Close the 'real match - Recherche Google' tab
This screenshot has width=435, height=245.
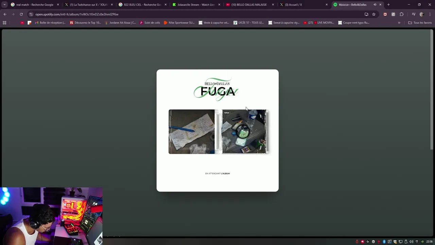pos(58,5)
